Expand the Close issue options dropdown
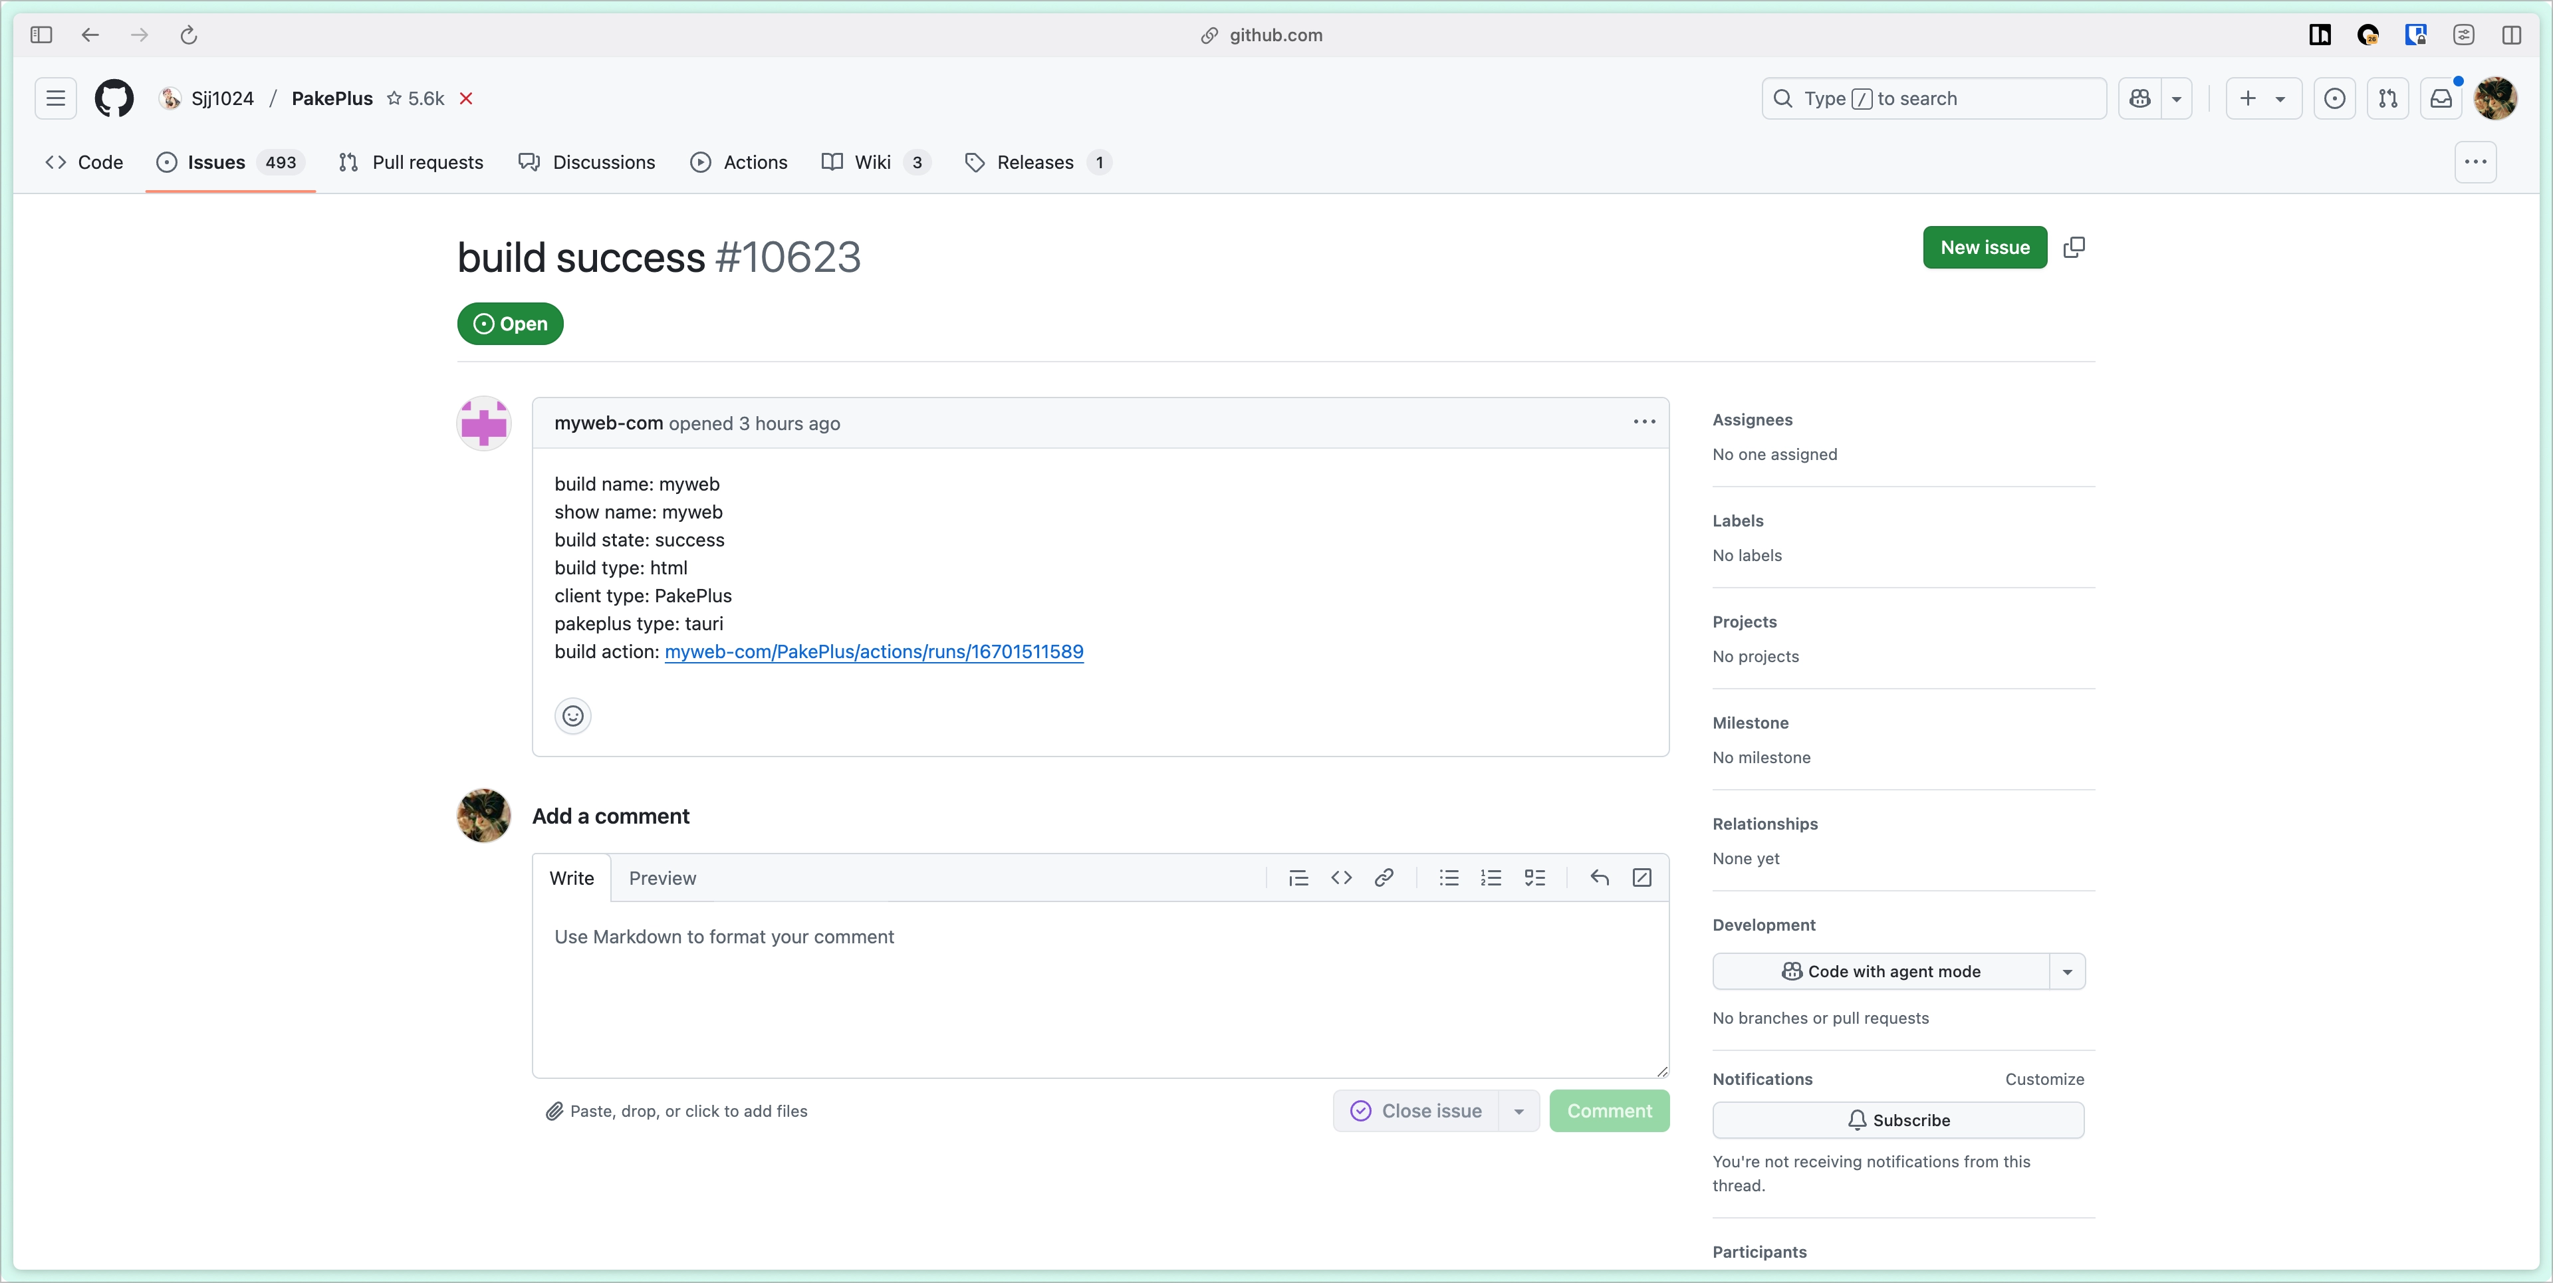 tap(1519, 1111)
